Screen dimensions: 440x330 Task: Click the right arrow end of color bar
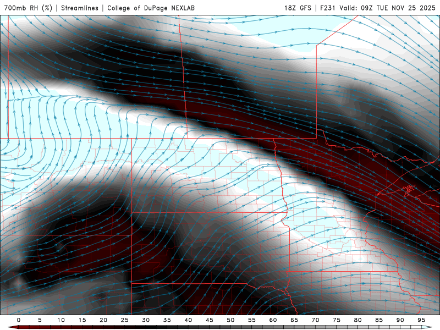coord(427,327)
